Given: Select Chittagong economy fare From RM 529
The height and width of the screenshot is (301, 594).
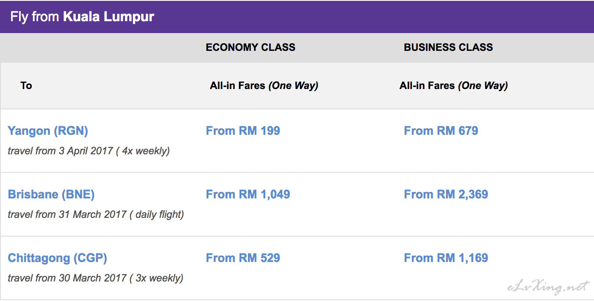Looking at the screenshot, I should point(243,258).
